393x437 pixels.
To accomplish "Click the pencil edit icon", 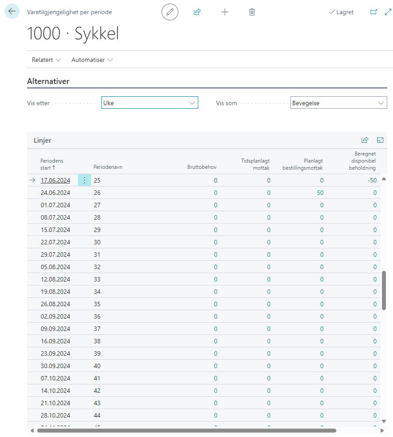I will coord(170,12).
